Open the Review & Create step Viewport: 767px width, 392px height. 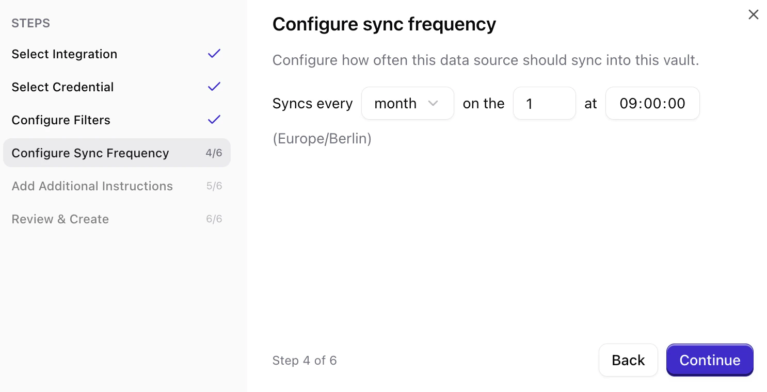[x=60, y=219]
